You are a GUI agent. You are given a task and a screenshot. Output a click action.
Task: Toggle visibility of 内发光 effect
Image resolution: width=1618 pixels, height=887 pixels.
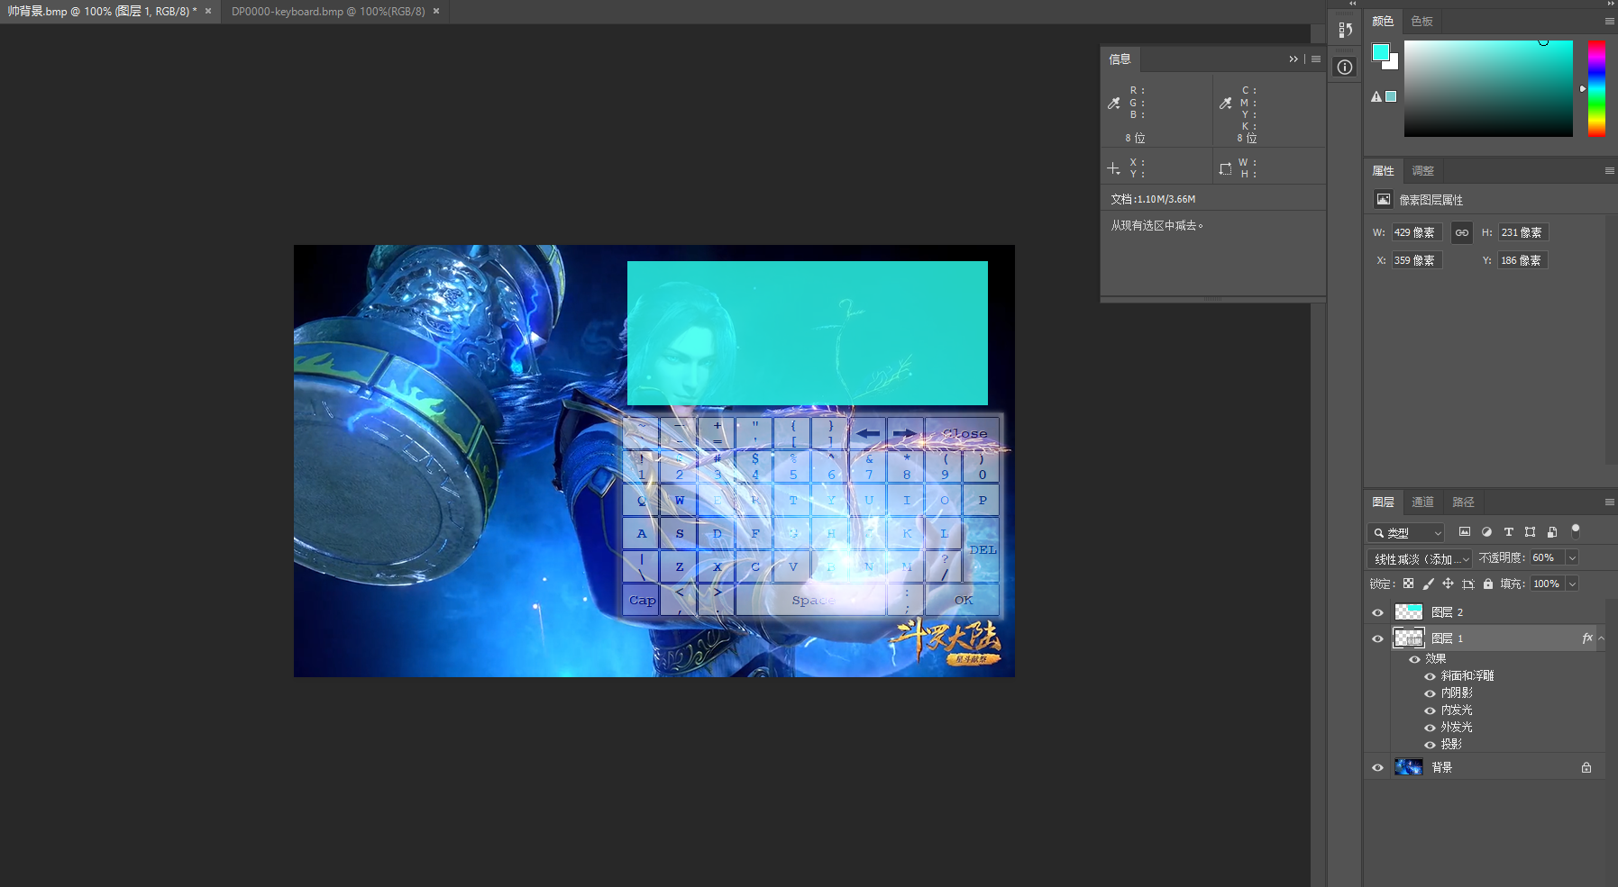[x=1430, y=711]
